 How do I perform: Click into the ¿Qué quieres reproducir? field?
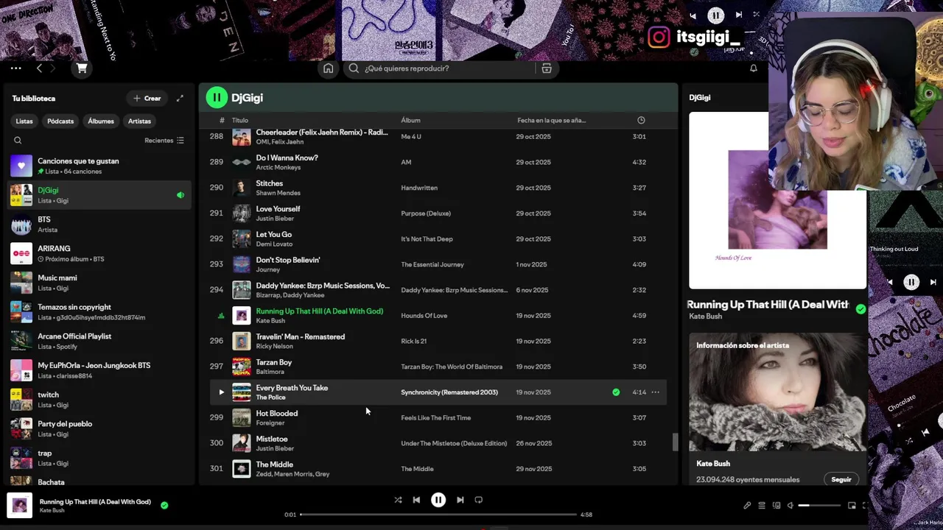(x=449, y=68)
